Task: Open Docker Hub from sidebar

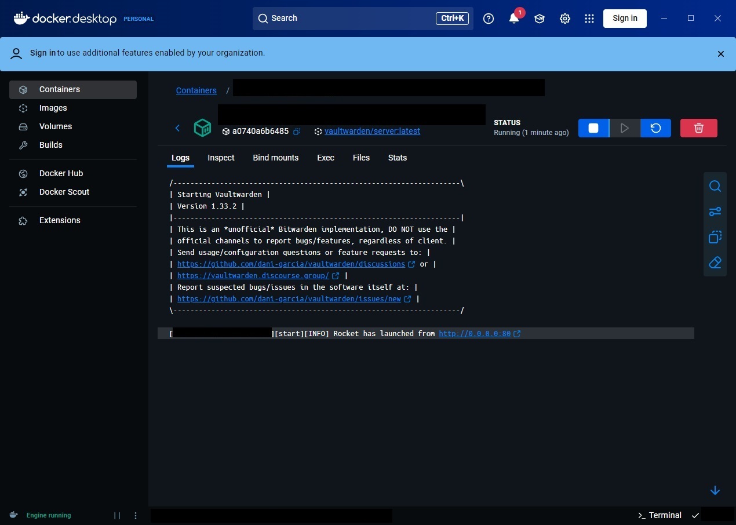Action: (73, 173)
